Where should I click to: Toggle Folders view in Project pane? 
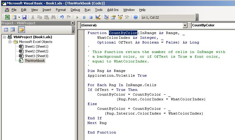point(21,30)
